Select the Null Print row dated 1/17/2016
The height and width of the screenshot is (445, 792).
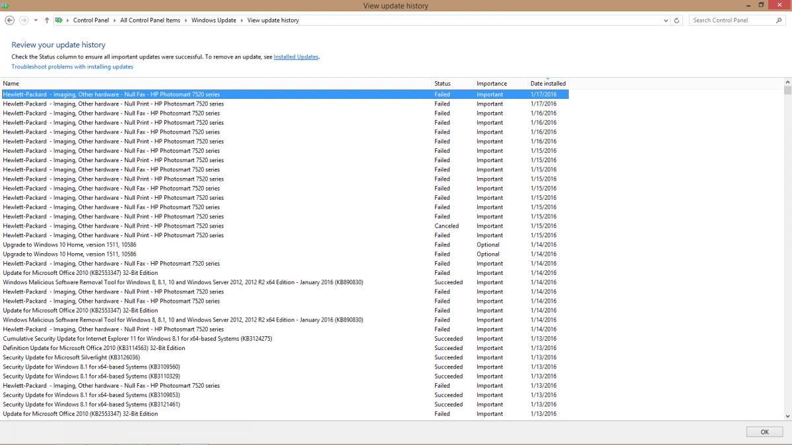point(284,104)
